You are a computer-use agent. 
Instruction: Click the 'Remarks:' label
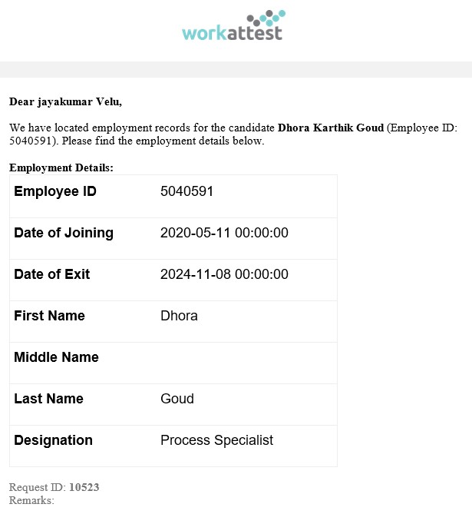(x=31, y=500)
